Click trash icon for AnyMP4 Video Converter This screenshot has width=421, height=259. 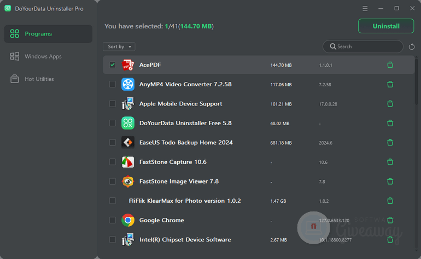[390, 84]
